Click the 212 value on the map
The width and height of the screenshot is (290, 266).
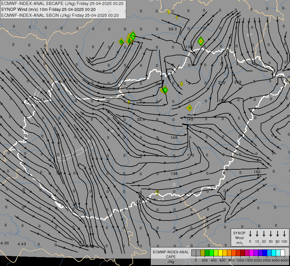(222, 82)
